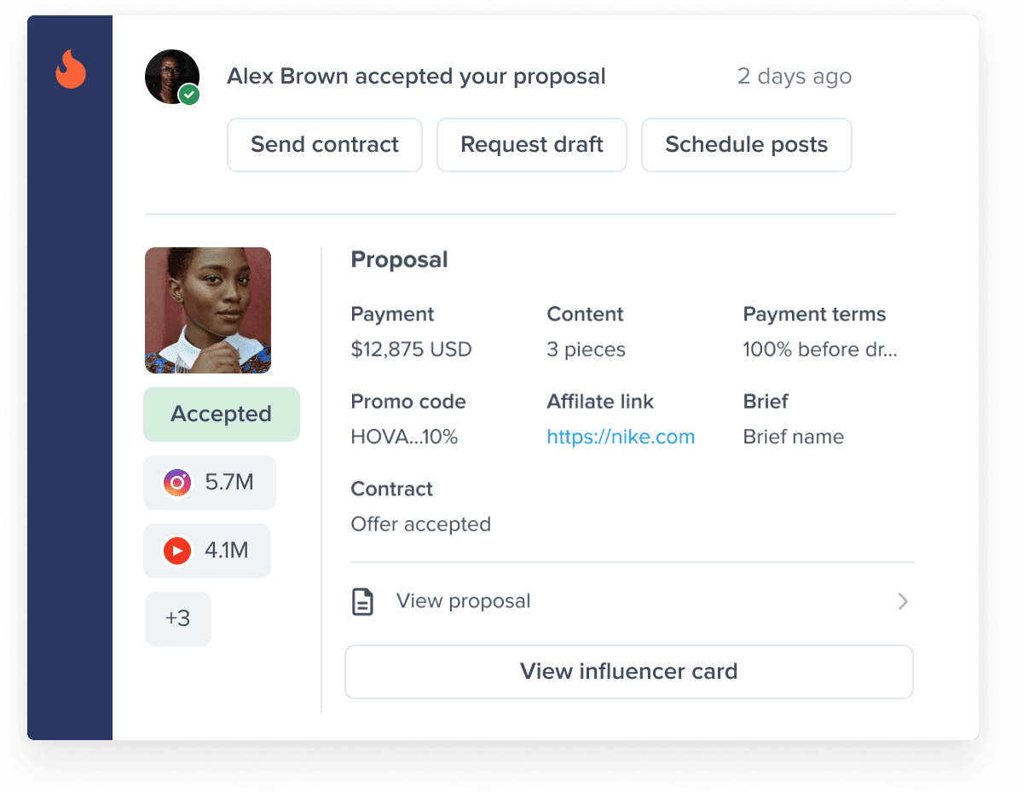
Task: Click the Accepted status badge
Action: coord(221,414)
